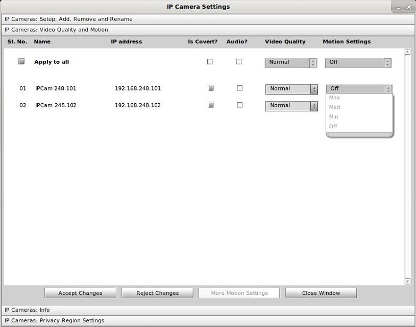Enable Audio for IPCam 248.101
The width and height of the screenshot is (416, 327).
point(239,88)
